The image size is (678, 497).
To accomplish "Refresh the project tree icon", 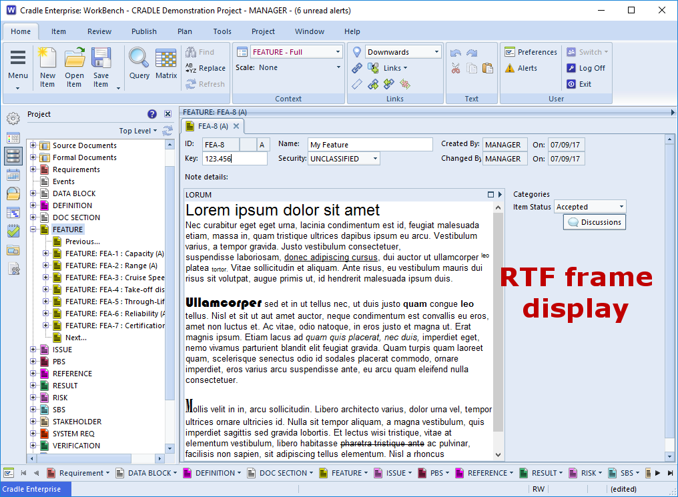I will pos(167,131).
